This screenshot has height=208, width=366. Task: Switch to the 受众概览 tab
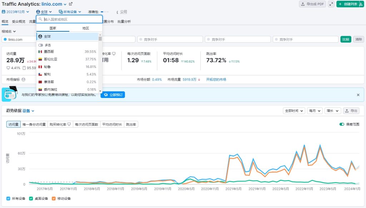19,21
